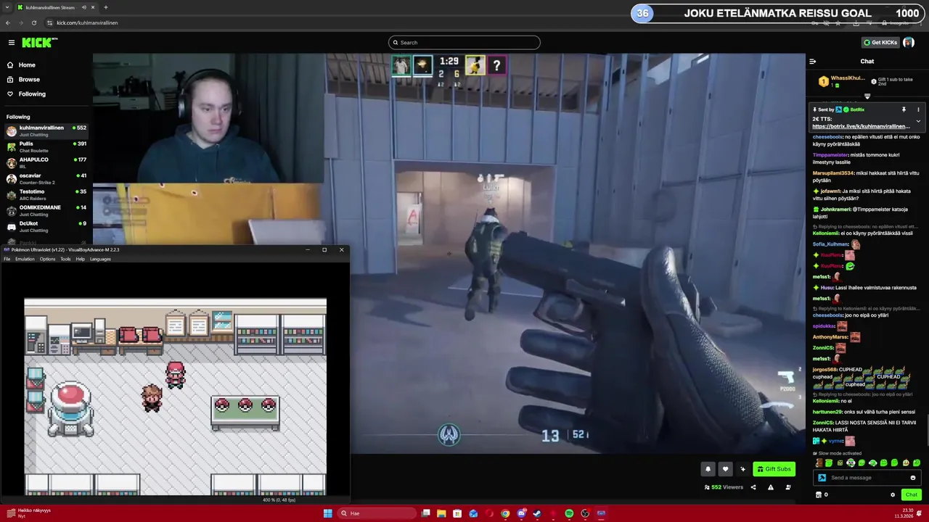Click chat username Timppameister
Screen dimensions: 929x522
(x=830, y=155)
